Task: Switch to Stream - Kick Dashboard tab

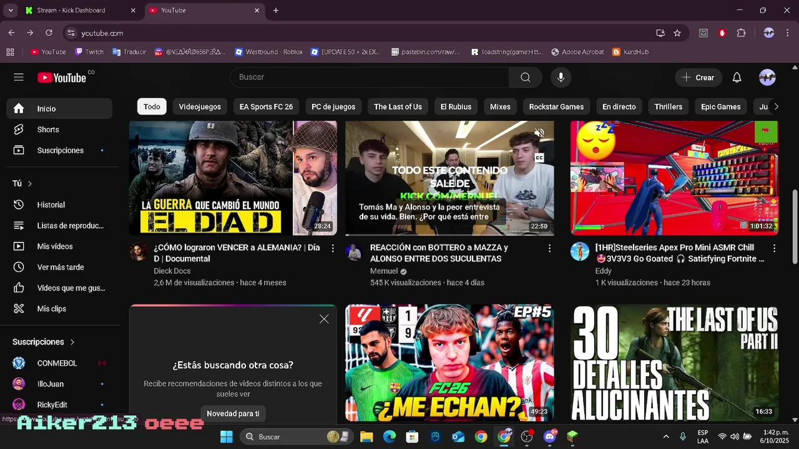Action: [80, 11]
